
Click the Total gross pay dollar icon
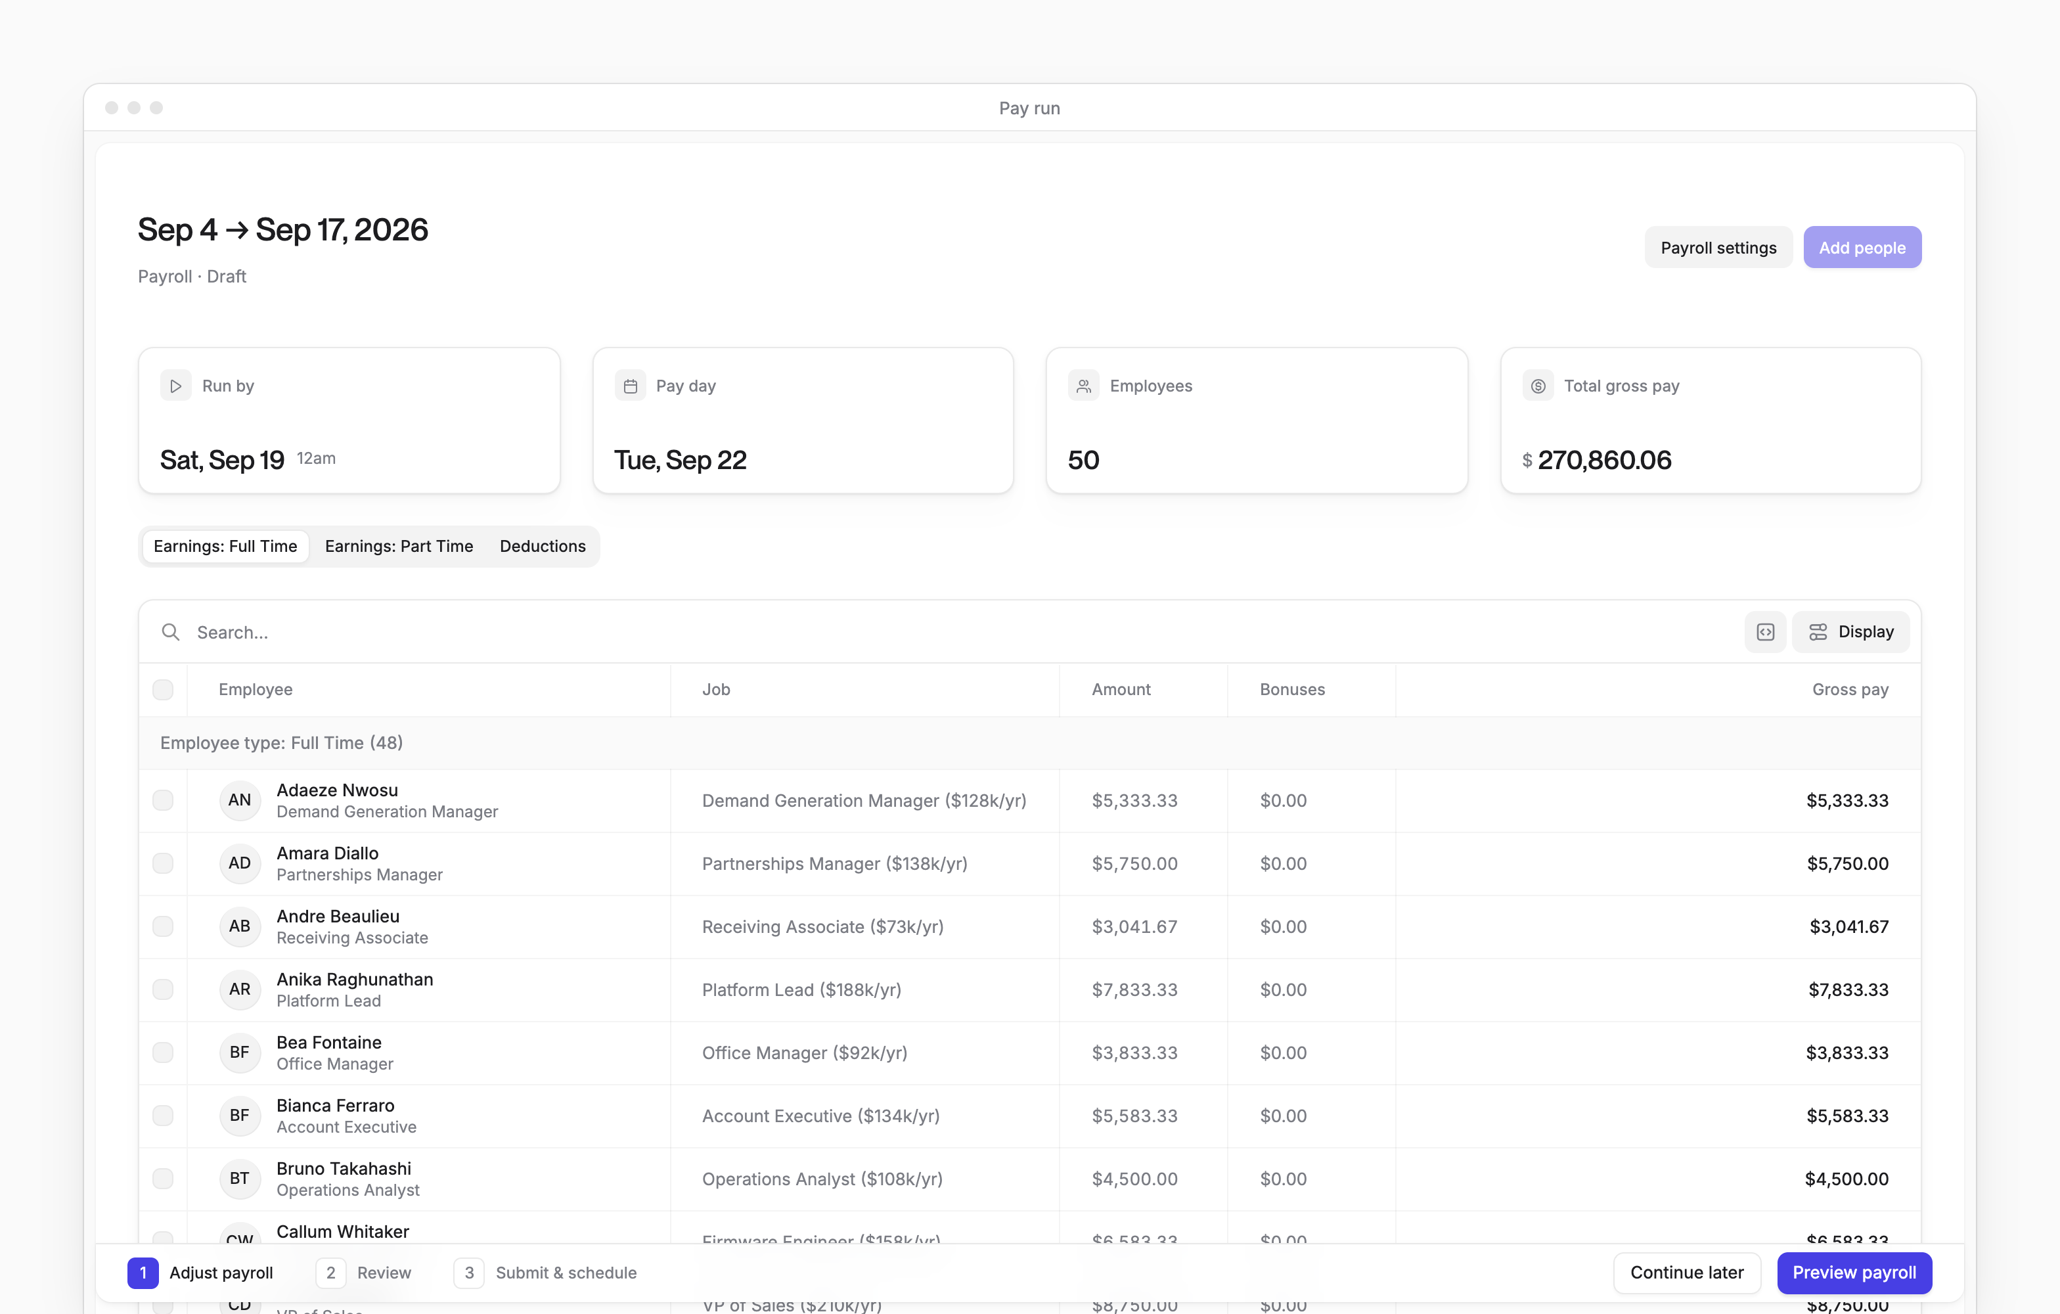(1538, 386)
